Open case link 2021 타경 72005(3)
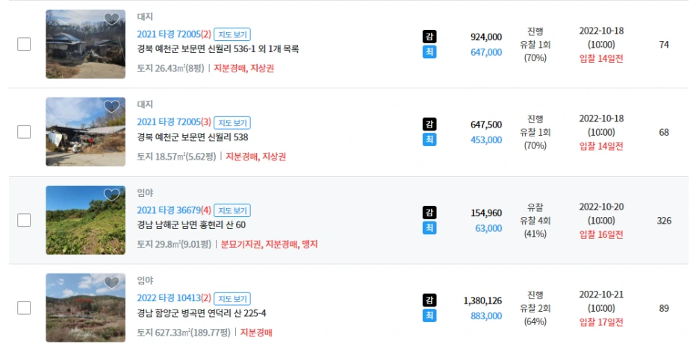Viewport: 699px width, 352px height. [174, 122]
